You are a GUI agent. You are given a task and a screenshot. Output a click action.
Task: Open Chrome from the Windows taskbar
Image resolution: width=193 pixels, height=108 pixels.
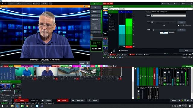click(x=27, y=106)
